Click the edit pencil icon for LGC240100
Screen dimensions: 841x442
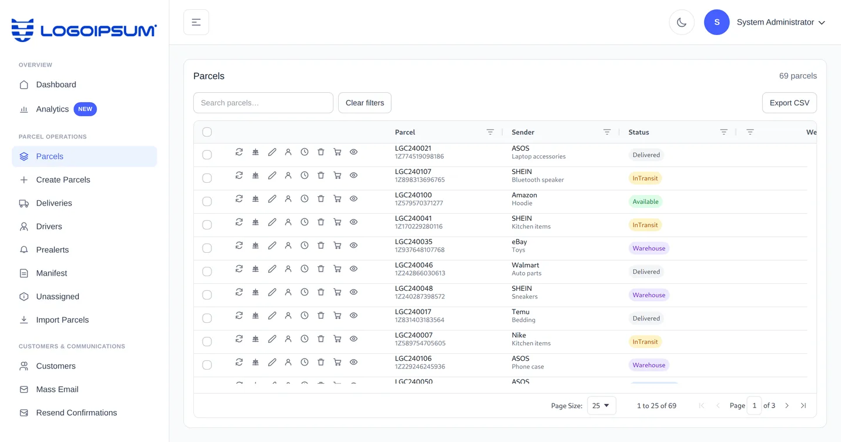272,199
